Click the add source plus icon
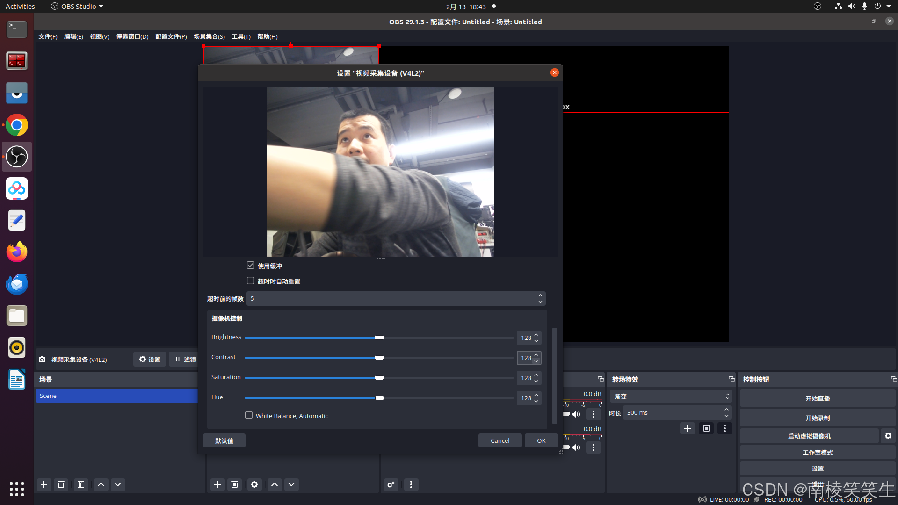 217,484
